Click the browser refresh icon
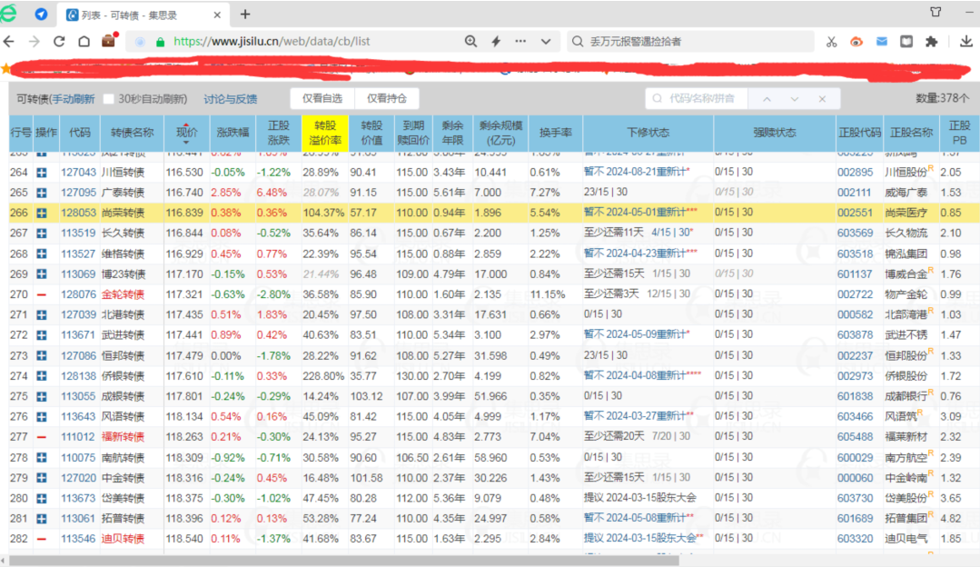This screenshot has width=980, height=567. click(59, 42)
